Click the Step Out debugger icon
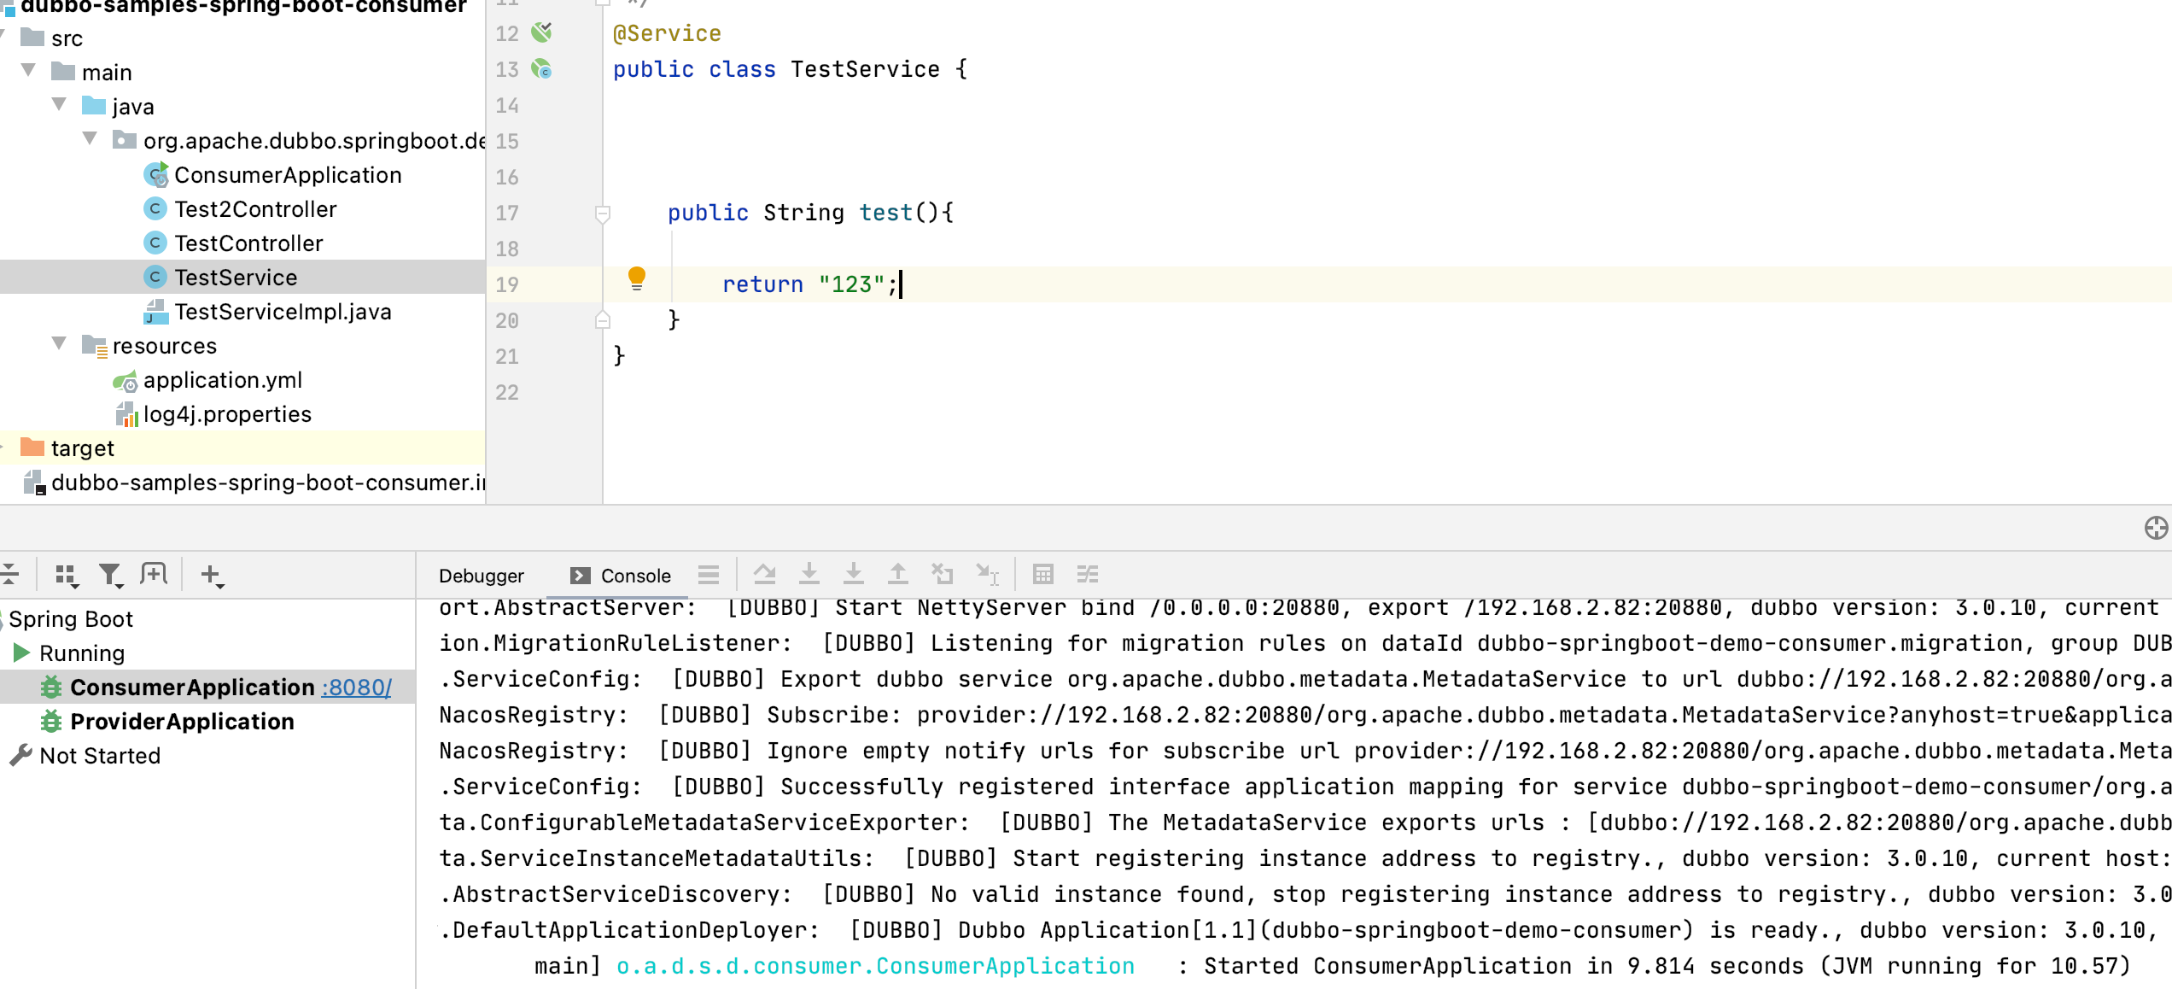 pyautogui.click(x=897, y=575)
